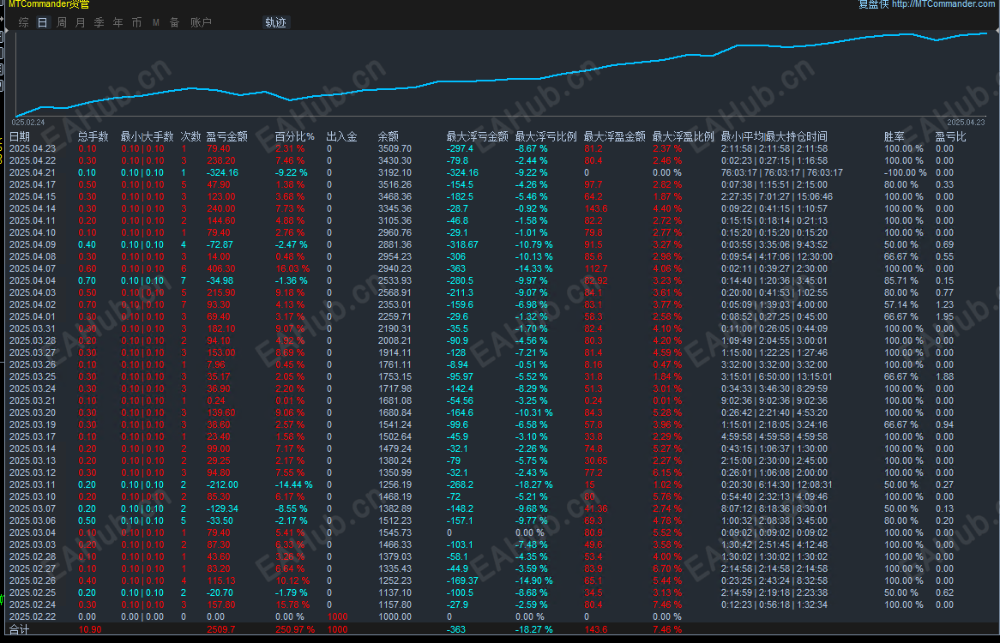
Task: Click balance value 1545.73
Action: 395,532
